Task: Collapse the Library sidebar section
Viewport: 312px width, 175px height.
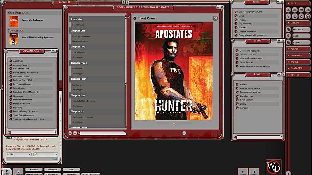Action: [x=298, y=23]
